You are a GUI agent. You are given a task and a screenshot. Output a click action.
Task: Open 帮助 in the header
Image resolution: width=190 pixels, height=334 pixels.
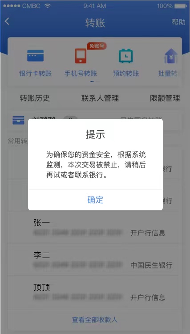178,22
